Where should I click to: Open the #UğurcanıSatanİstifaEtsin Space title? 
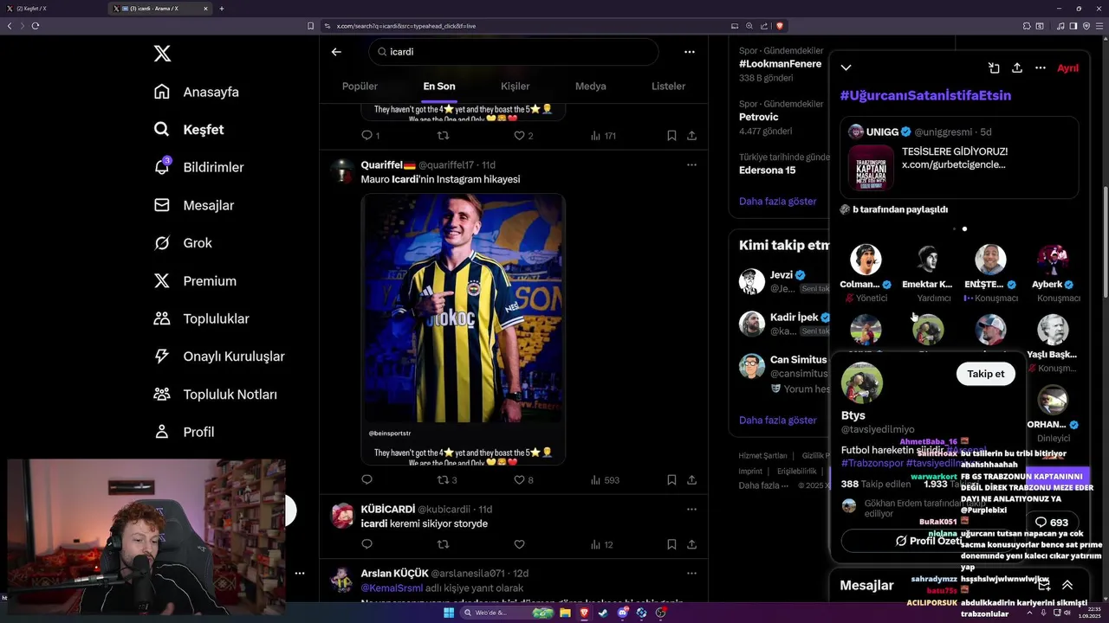tap(925, 95)
